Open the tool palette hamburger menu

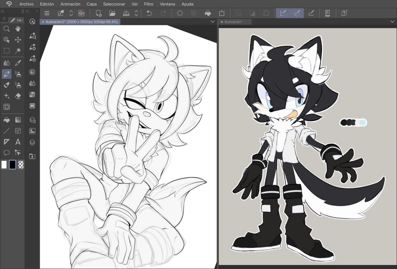click(x=4, y=19)
